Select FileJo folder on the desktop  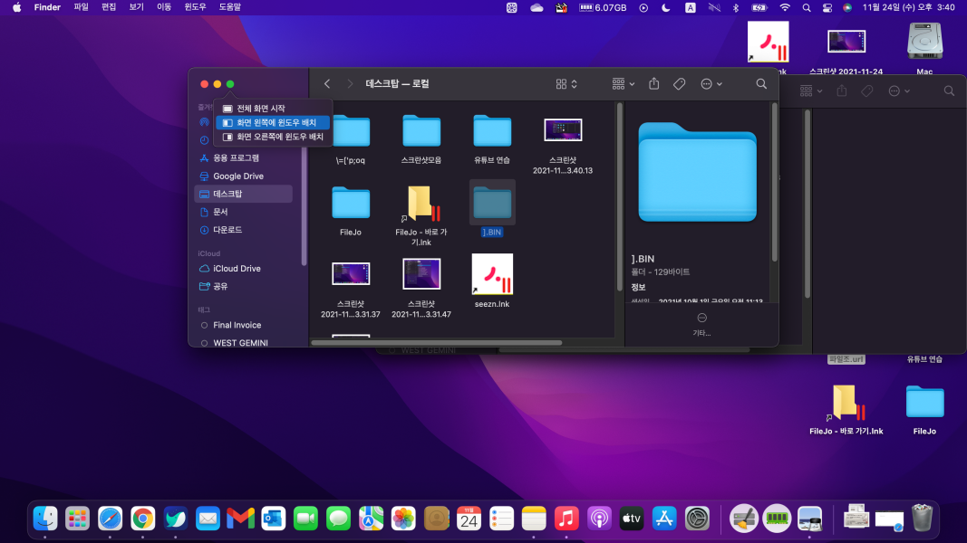[924, 404]
